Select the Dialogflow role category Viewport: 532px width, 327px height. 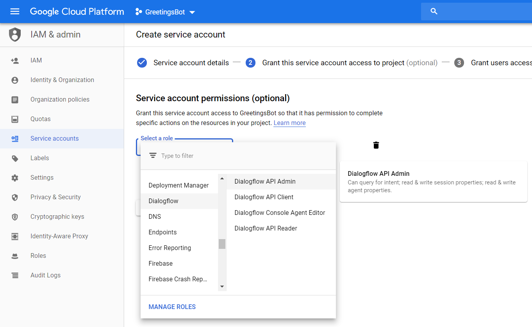(x=179, y=201)
